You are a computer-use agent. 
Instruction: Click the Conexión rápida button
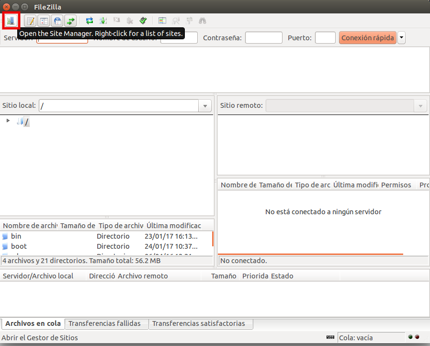(x=367, y=37)
